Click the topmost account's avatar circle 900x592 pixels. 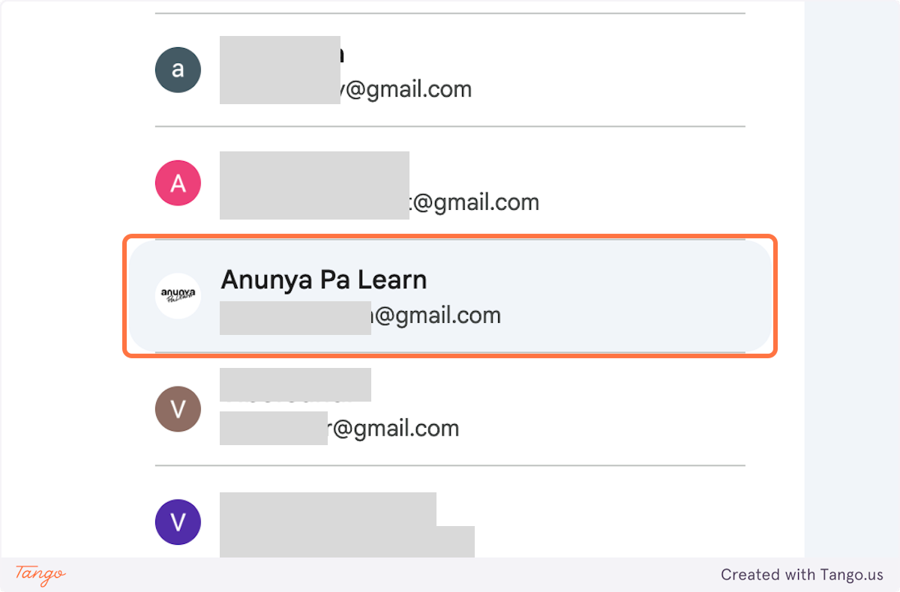178,70
